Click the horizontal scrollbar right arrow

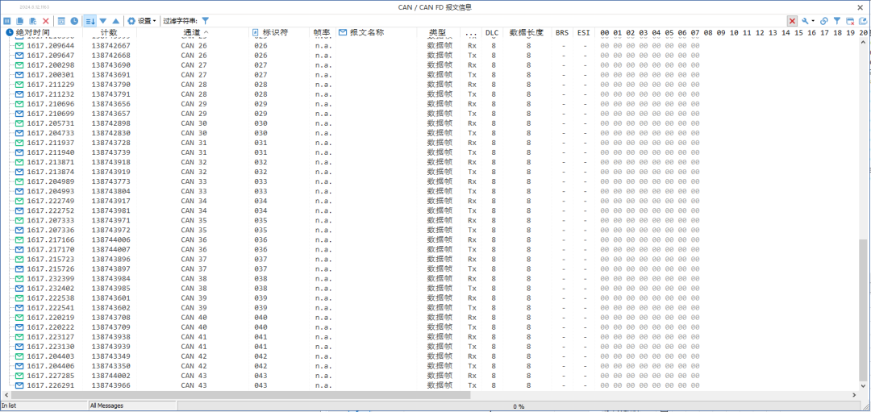pos(854,395)
